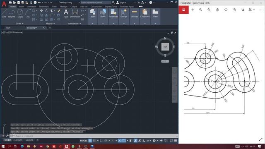
Task: Expand the Properties panel arrow
Action: click(x=113, y=24)
